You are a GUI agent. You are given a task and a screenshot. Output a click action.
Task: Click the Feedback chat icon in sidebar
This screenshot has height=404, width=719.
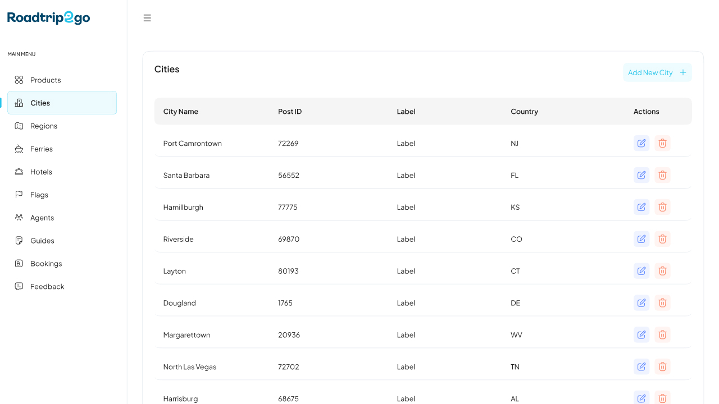tap(19, 286)
